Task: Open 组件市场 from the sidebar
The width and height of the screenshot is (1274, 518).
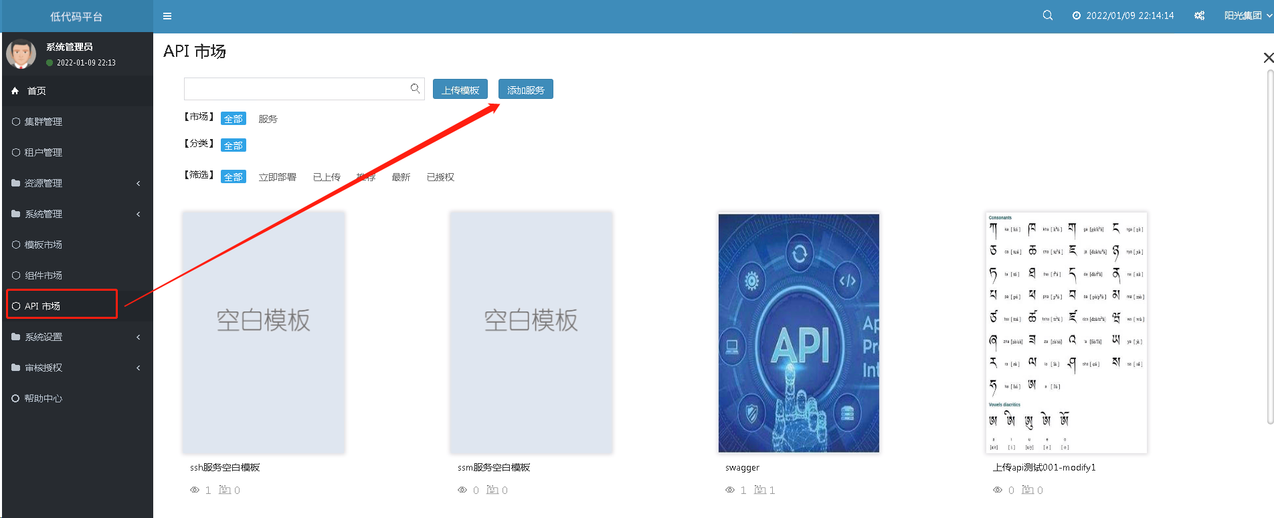Action: [43, 275]
